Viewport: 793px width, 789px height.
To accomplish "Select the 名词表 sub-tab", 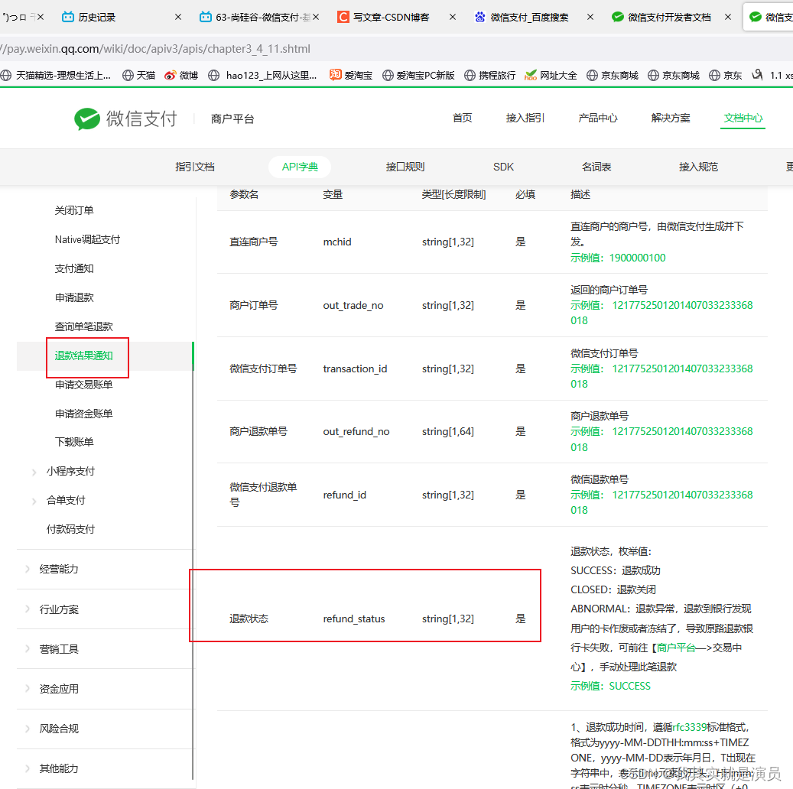I will coord(596,167).
